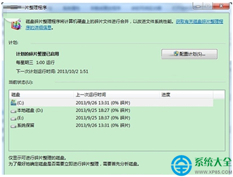The image size is (233, 177).
Task: Click the 本地磁盘 (D:) drive icon
Action: click(13, 111)
